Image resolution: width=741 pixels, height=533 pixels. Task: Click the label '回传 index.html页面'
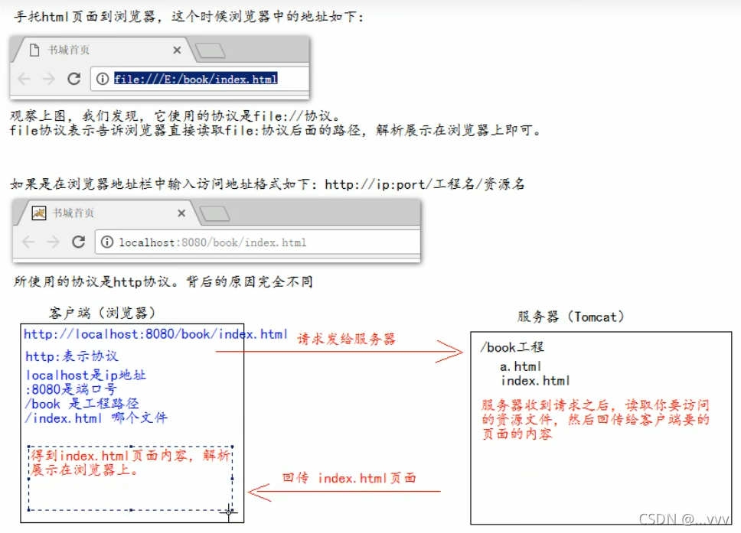349,478
